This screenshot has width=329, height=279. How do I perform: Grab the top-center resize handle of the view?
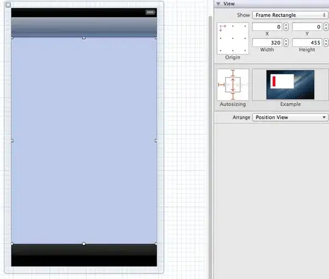pos(83,38)
